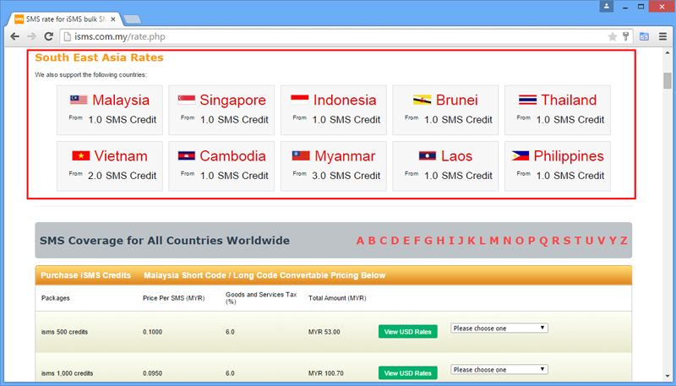Click the Singapore flag icon

(186, 100)
